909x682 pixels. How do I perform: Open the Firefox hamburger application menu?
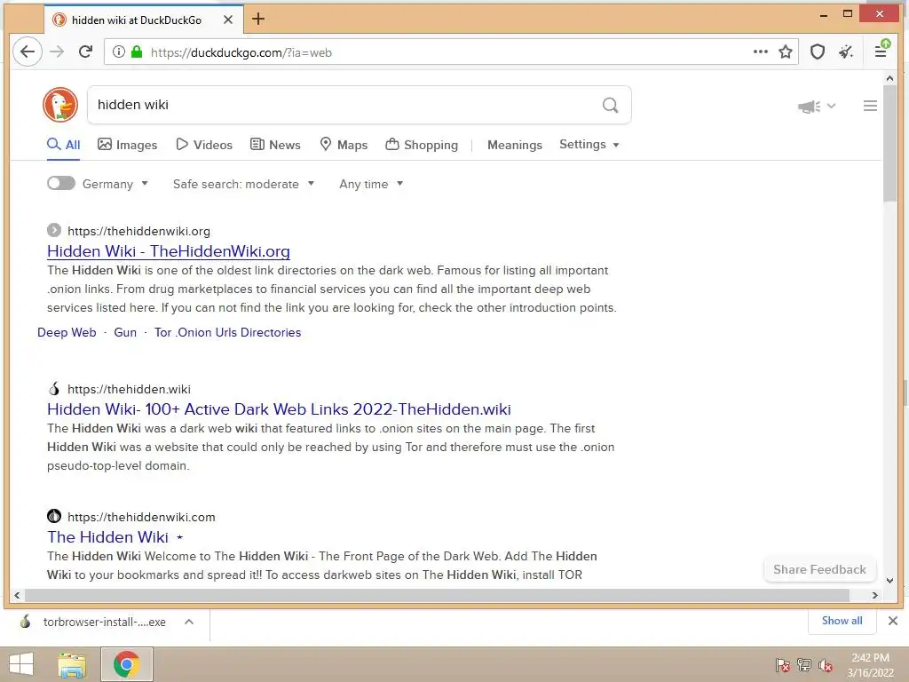[x=881, y=52]
